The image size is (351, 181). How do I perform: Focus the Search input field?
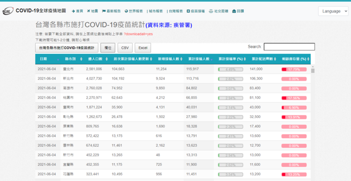tap(289, 47)
